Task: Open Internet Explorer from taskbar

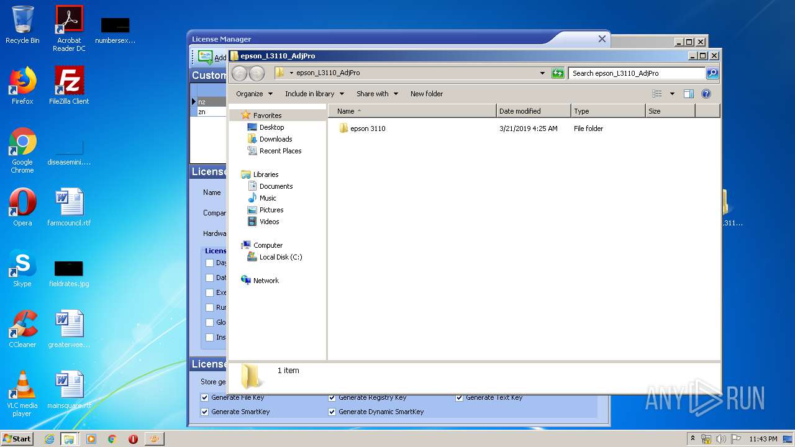Action: click(x=49, y=439)
